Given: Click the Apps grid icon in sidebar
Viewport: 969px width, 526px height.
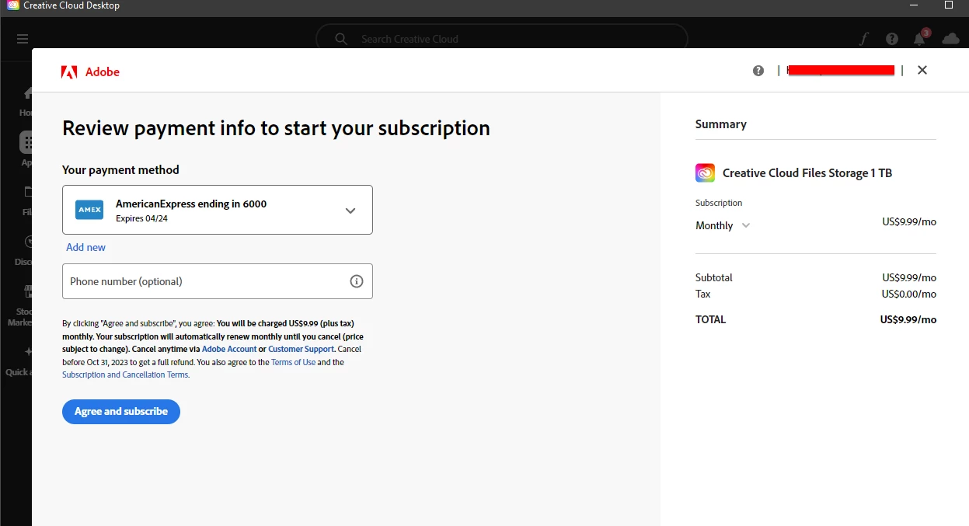Looking at the screenshot, I should pos(26,142).
